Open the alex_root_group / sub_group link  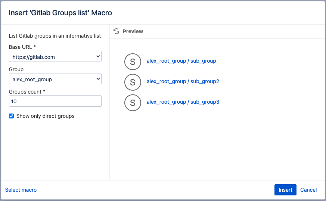(x=181, y=61)
